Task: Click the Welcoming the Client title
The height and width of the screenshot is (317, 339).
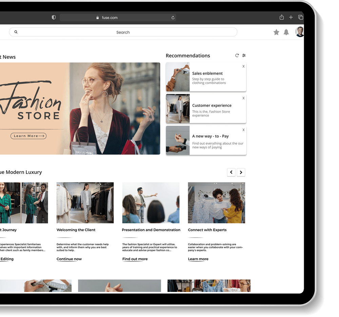Action: click(76, 230)
